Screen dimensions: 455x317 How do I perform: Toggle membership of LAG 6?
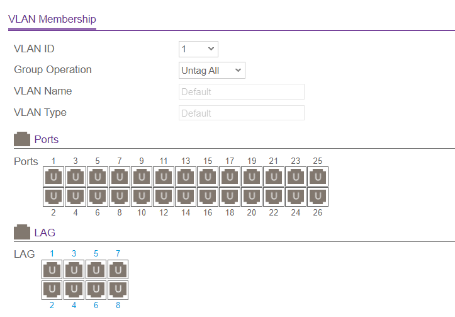point(96,290)
